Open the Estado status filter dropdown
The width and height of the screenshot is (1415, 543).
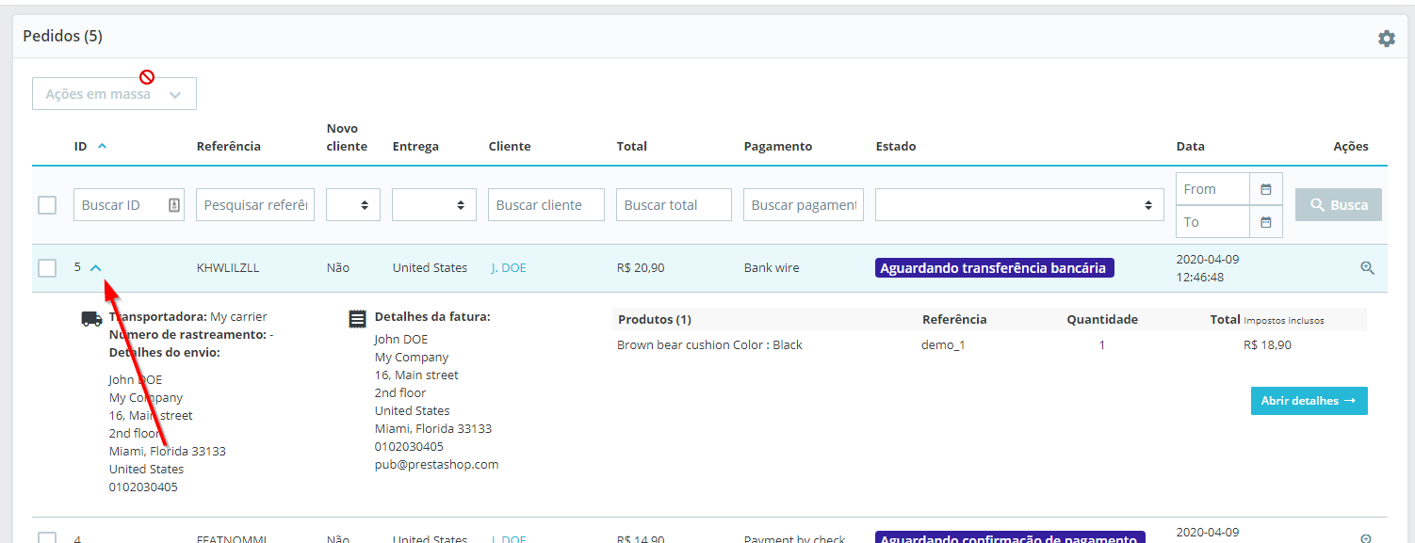[1018, 204]
